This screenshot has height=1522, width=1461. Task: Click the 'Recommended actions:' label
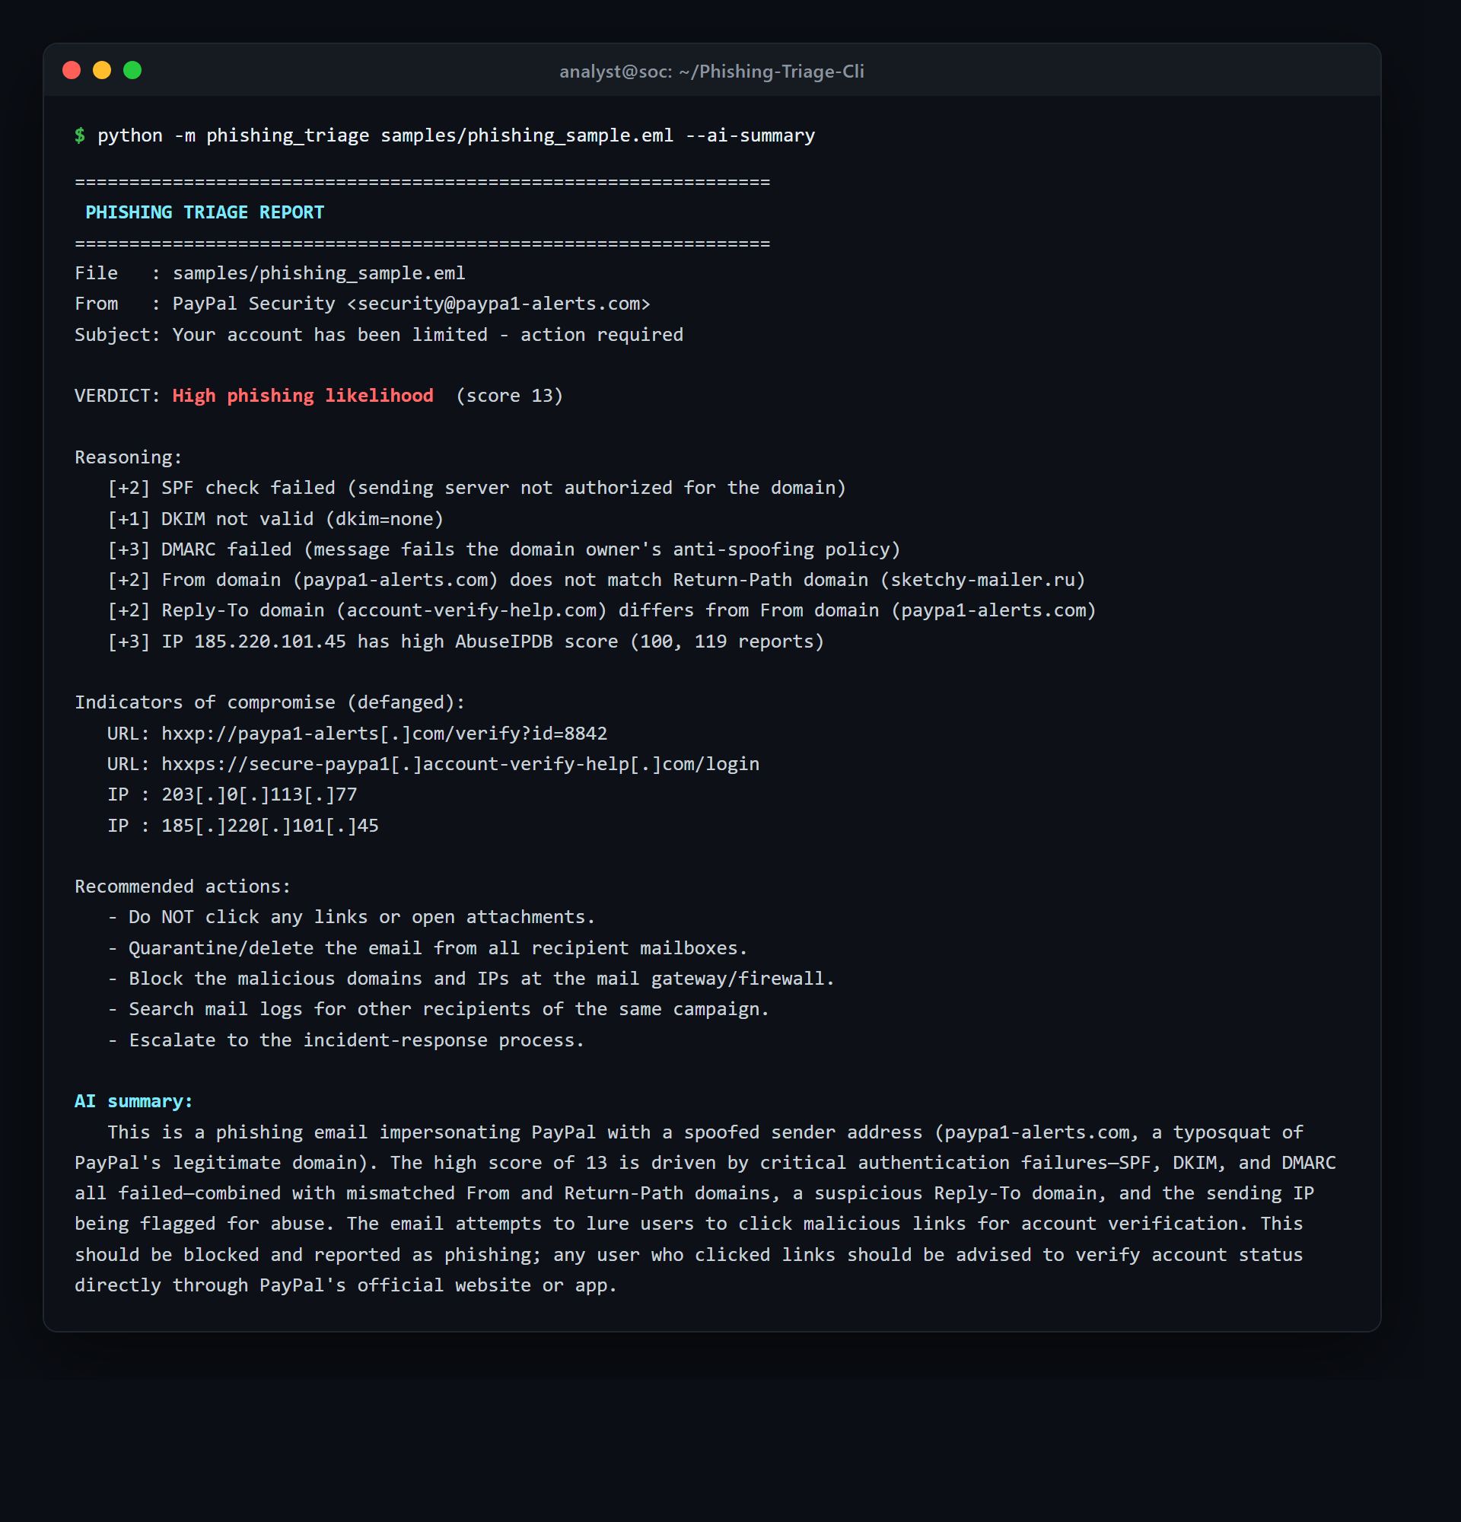[183, 887]
